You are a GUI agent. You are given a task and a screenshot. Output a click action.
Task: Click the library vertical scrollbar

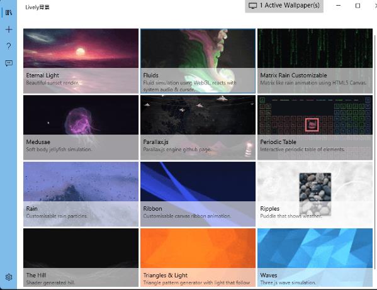[x=375, y=152]
